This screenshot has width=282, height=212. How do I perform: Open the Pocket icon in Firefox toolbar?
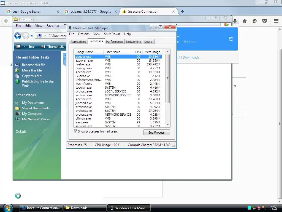point(265,21)
